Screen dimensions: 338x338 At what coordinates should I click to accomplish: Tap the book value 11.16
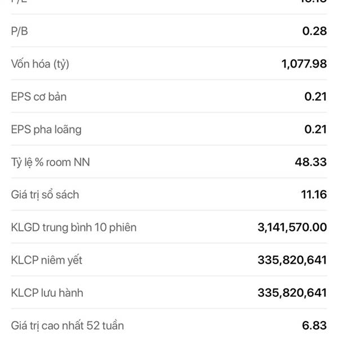(x=314, y=194)
